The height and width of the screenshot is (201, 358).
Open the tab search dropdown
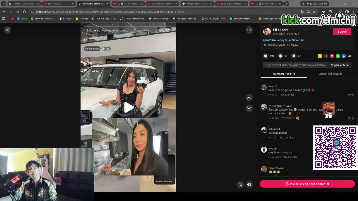click(4, 4)
